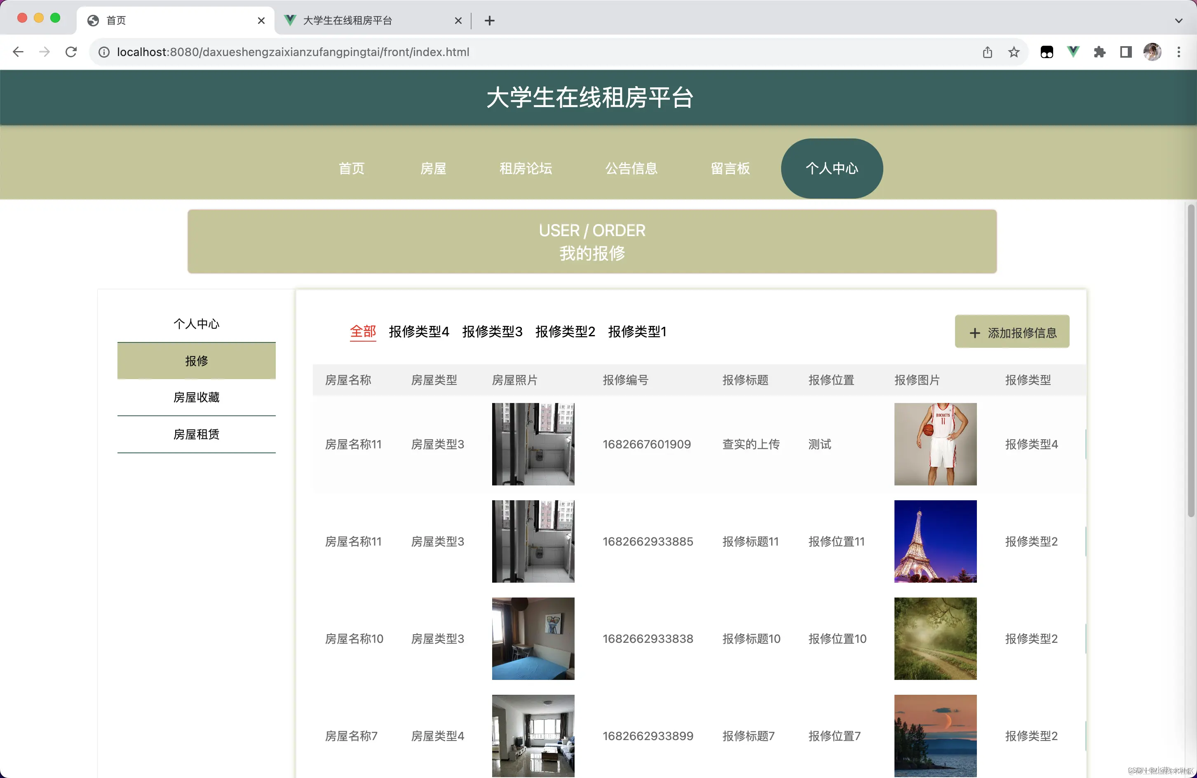Filter repairs by 报修类型3
The image size is (1197, 778).
[492, 332]
